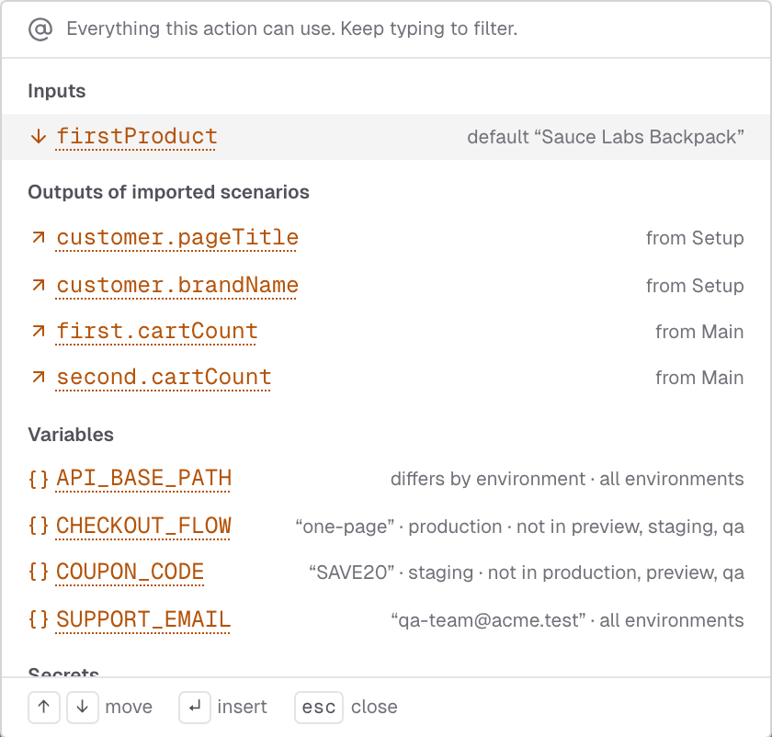Click the arrow icon next to customer.brandName
The image size is (772, 737).
[x=39, y=285]
